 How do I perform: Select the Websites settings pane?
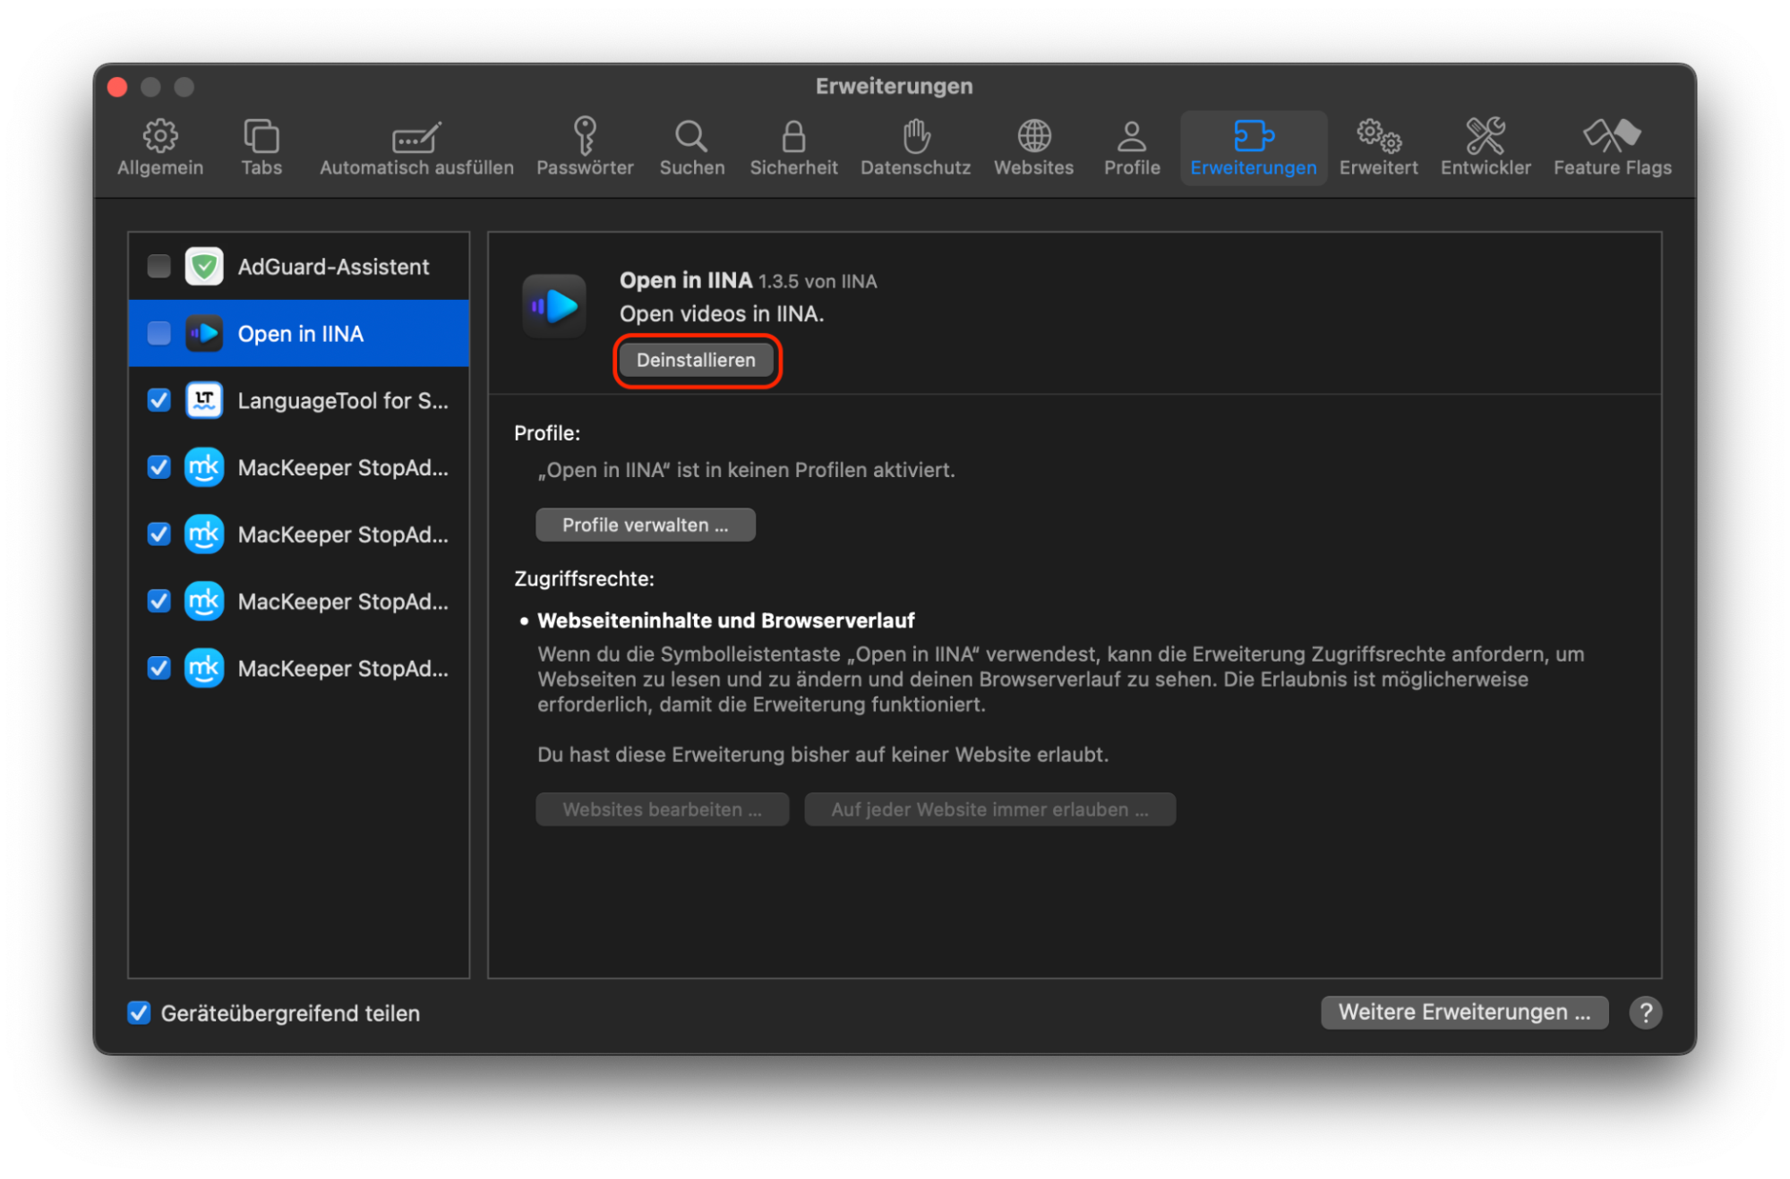(1033, 146)
